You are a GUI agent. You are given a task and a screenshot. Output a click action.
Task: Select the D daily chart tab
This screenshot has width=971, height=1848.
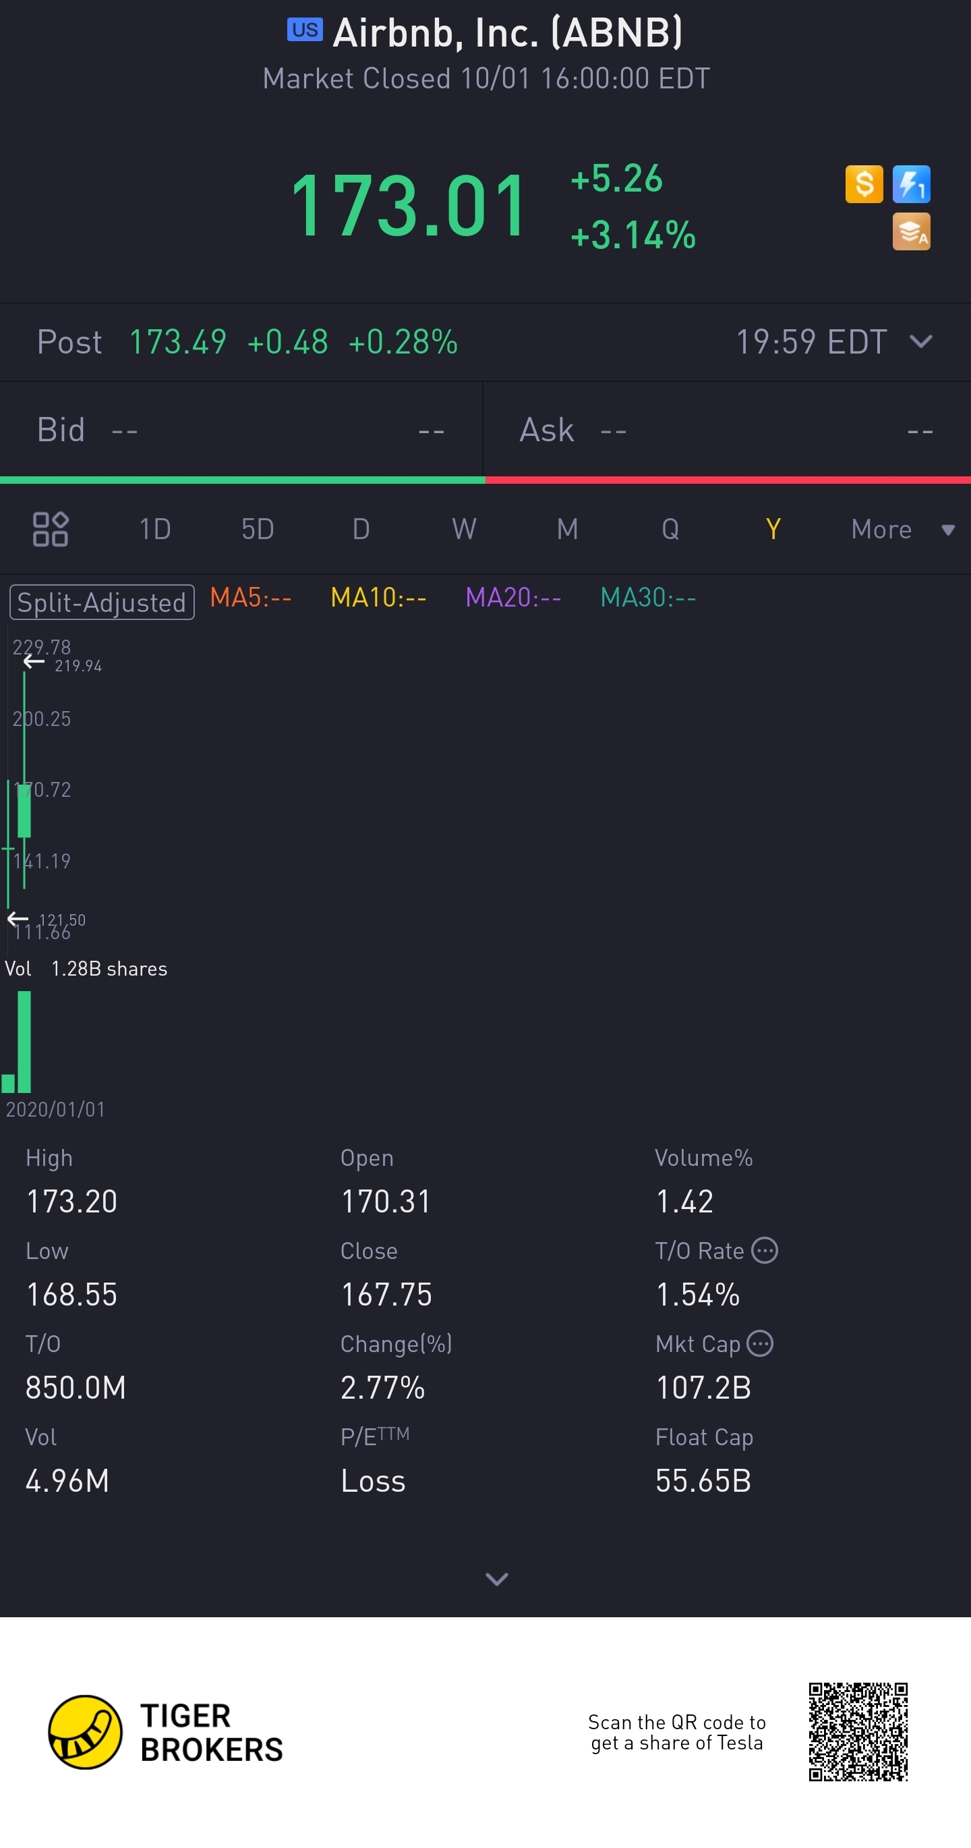[x=361, y=530]
